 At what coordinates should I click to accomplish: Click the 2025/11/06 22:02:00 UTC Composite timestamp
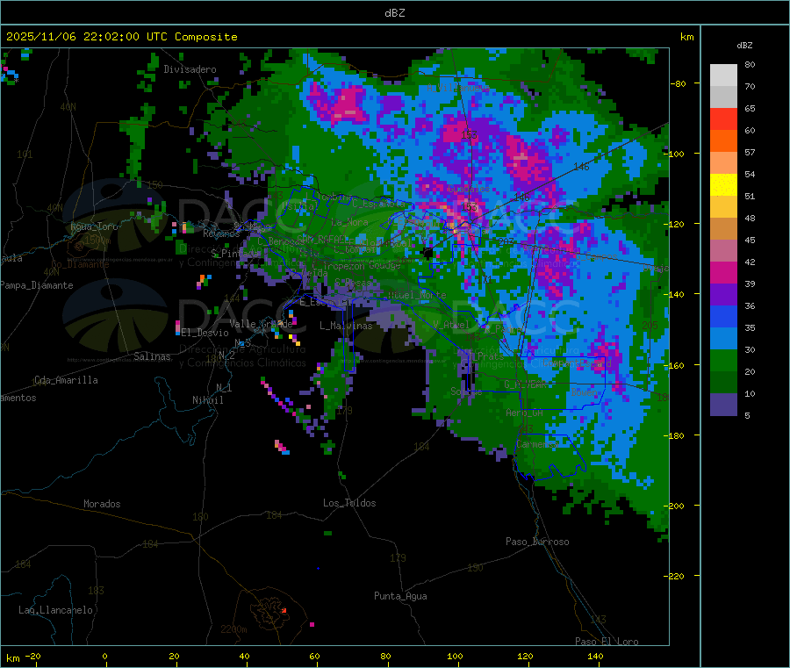(x=121, y=37)
